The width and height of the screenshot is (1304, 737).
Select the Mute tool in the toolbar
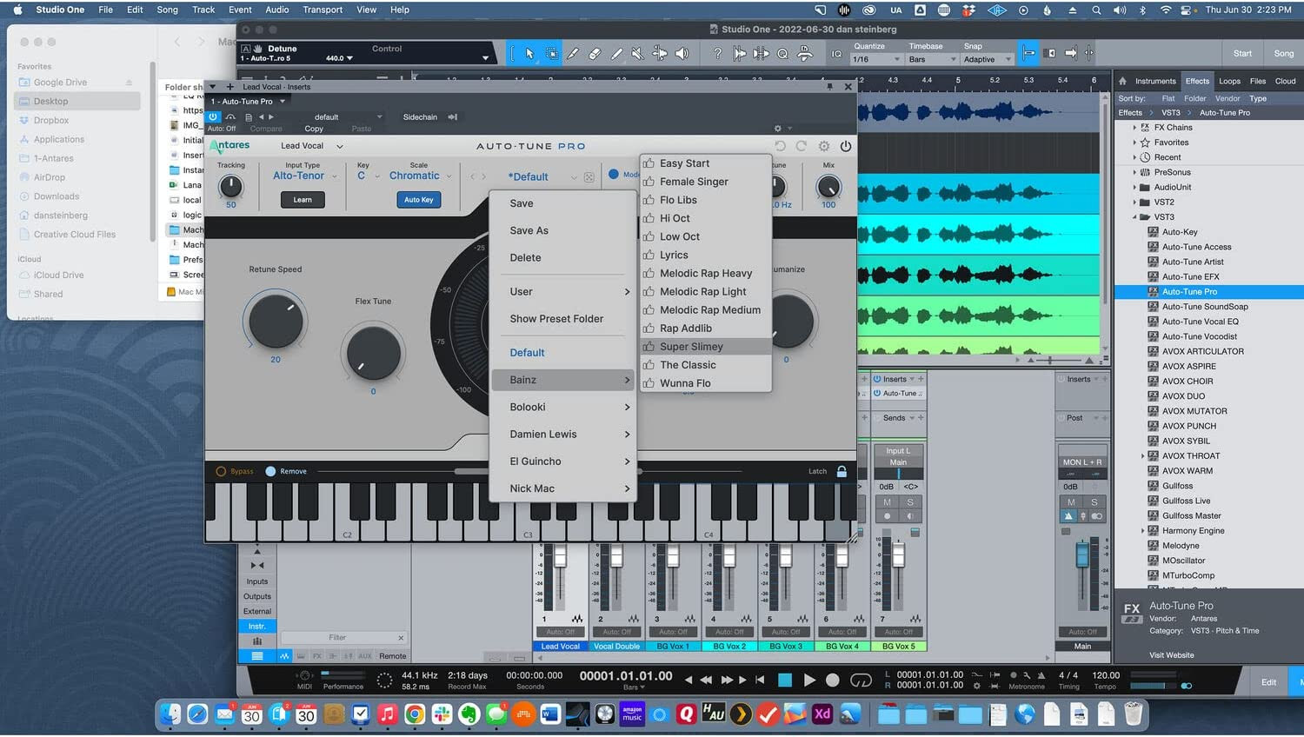click(638, 54)
